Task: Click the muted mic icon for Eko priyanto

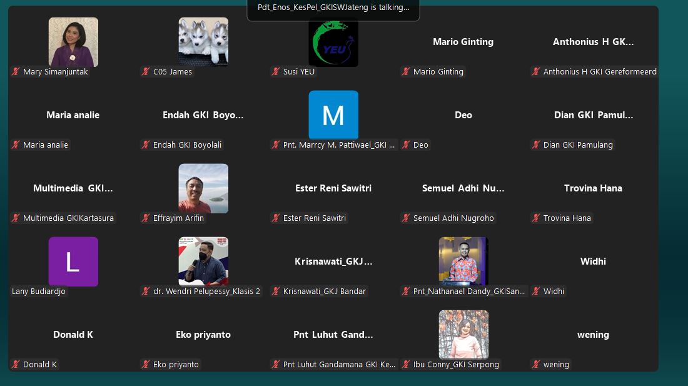Action: point(146,365)
